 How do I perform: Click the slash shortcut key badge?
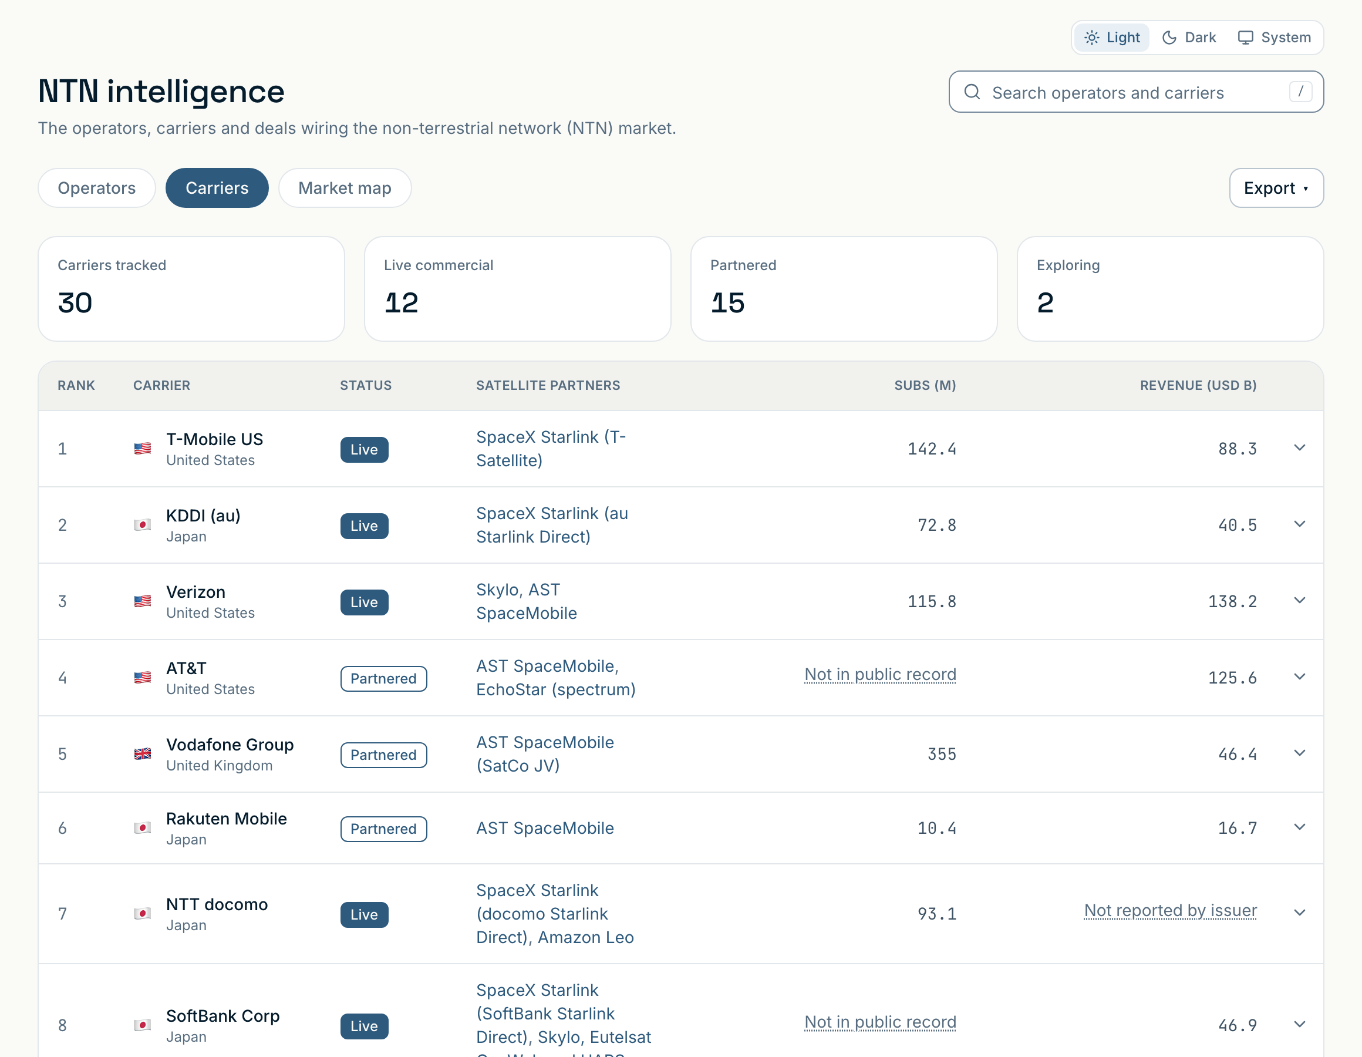pos(1300,92)
